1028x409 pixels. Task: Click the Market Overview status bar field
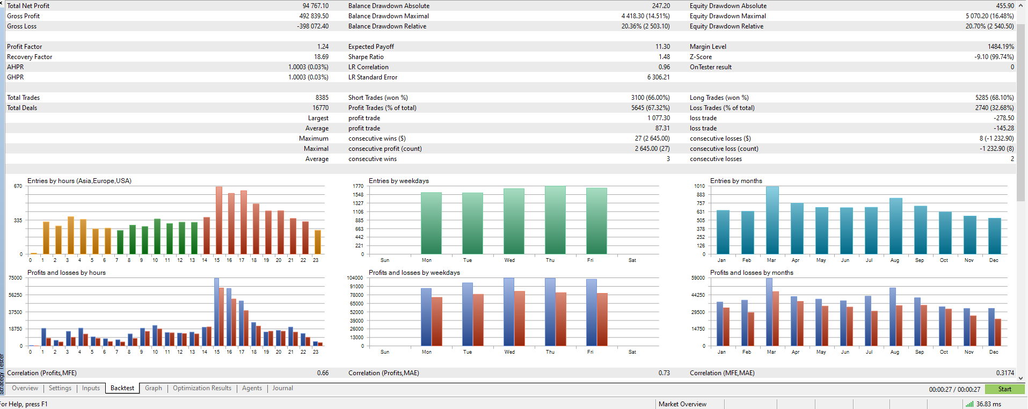tap(682, 404)
